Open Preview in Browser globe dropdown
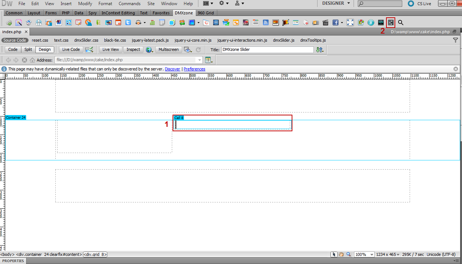Screen dimensions: 462x264 coord(149,49)
